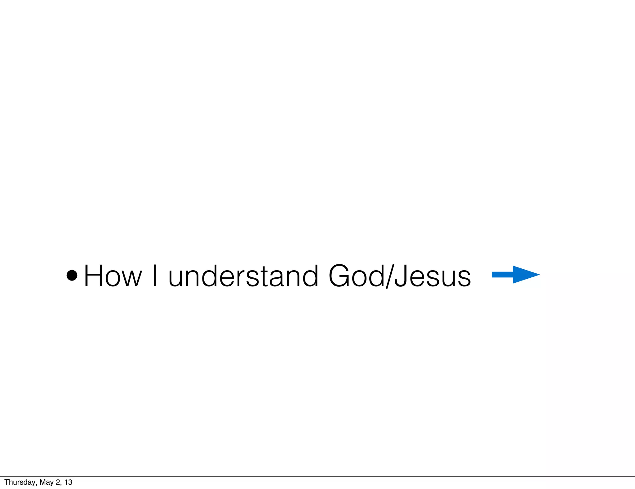Click the comma after "Thursday" in footer
The height and width of the screenshot is (489, 635).
click(37, 484)
